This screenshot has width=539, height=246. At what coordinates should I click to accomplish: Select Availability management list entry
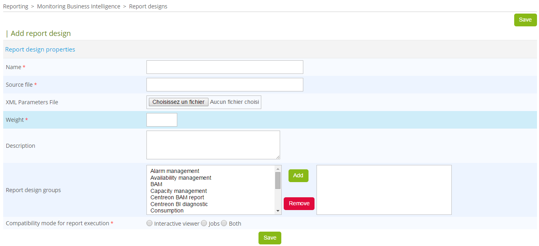click(x=181, y=178)
